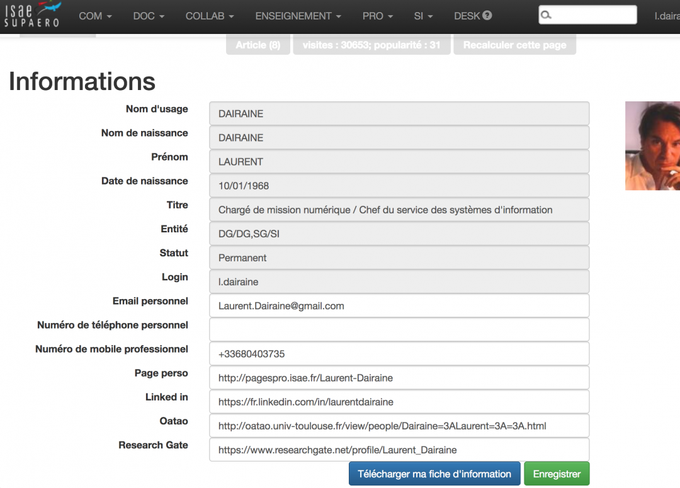Select the Linked in URL field
The height and width of the screenshot is (488, 680).
tap(399, 402)
